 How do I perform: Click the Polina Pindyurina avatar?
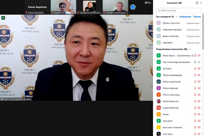(159, 101)
